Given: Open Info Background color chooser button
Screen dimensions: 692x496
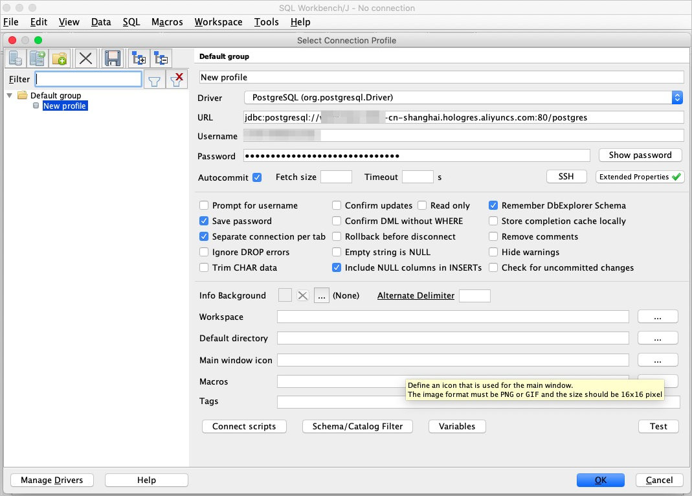Looking at the screenshot, I should pyautogui.click(x=322, y=296).
